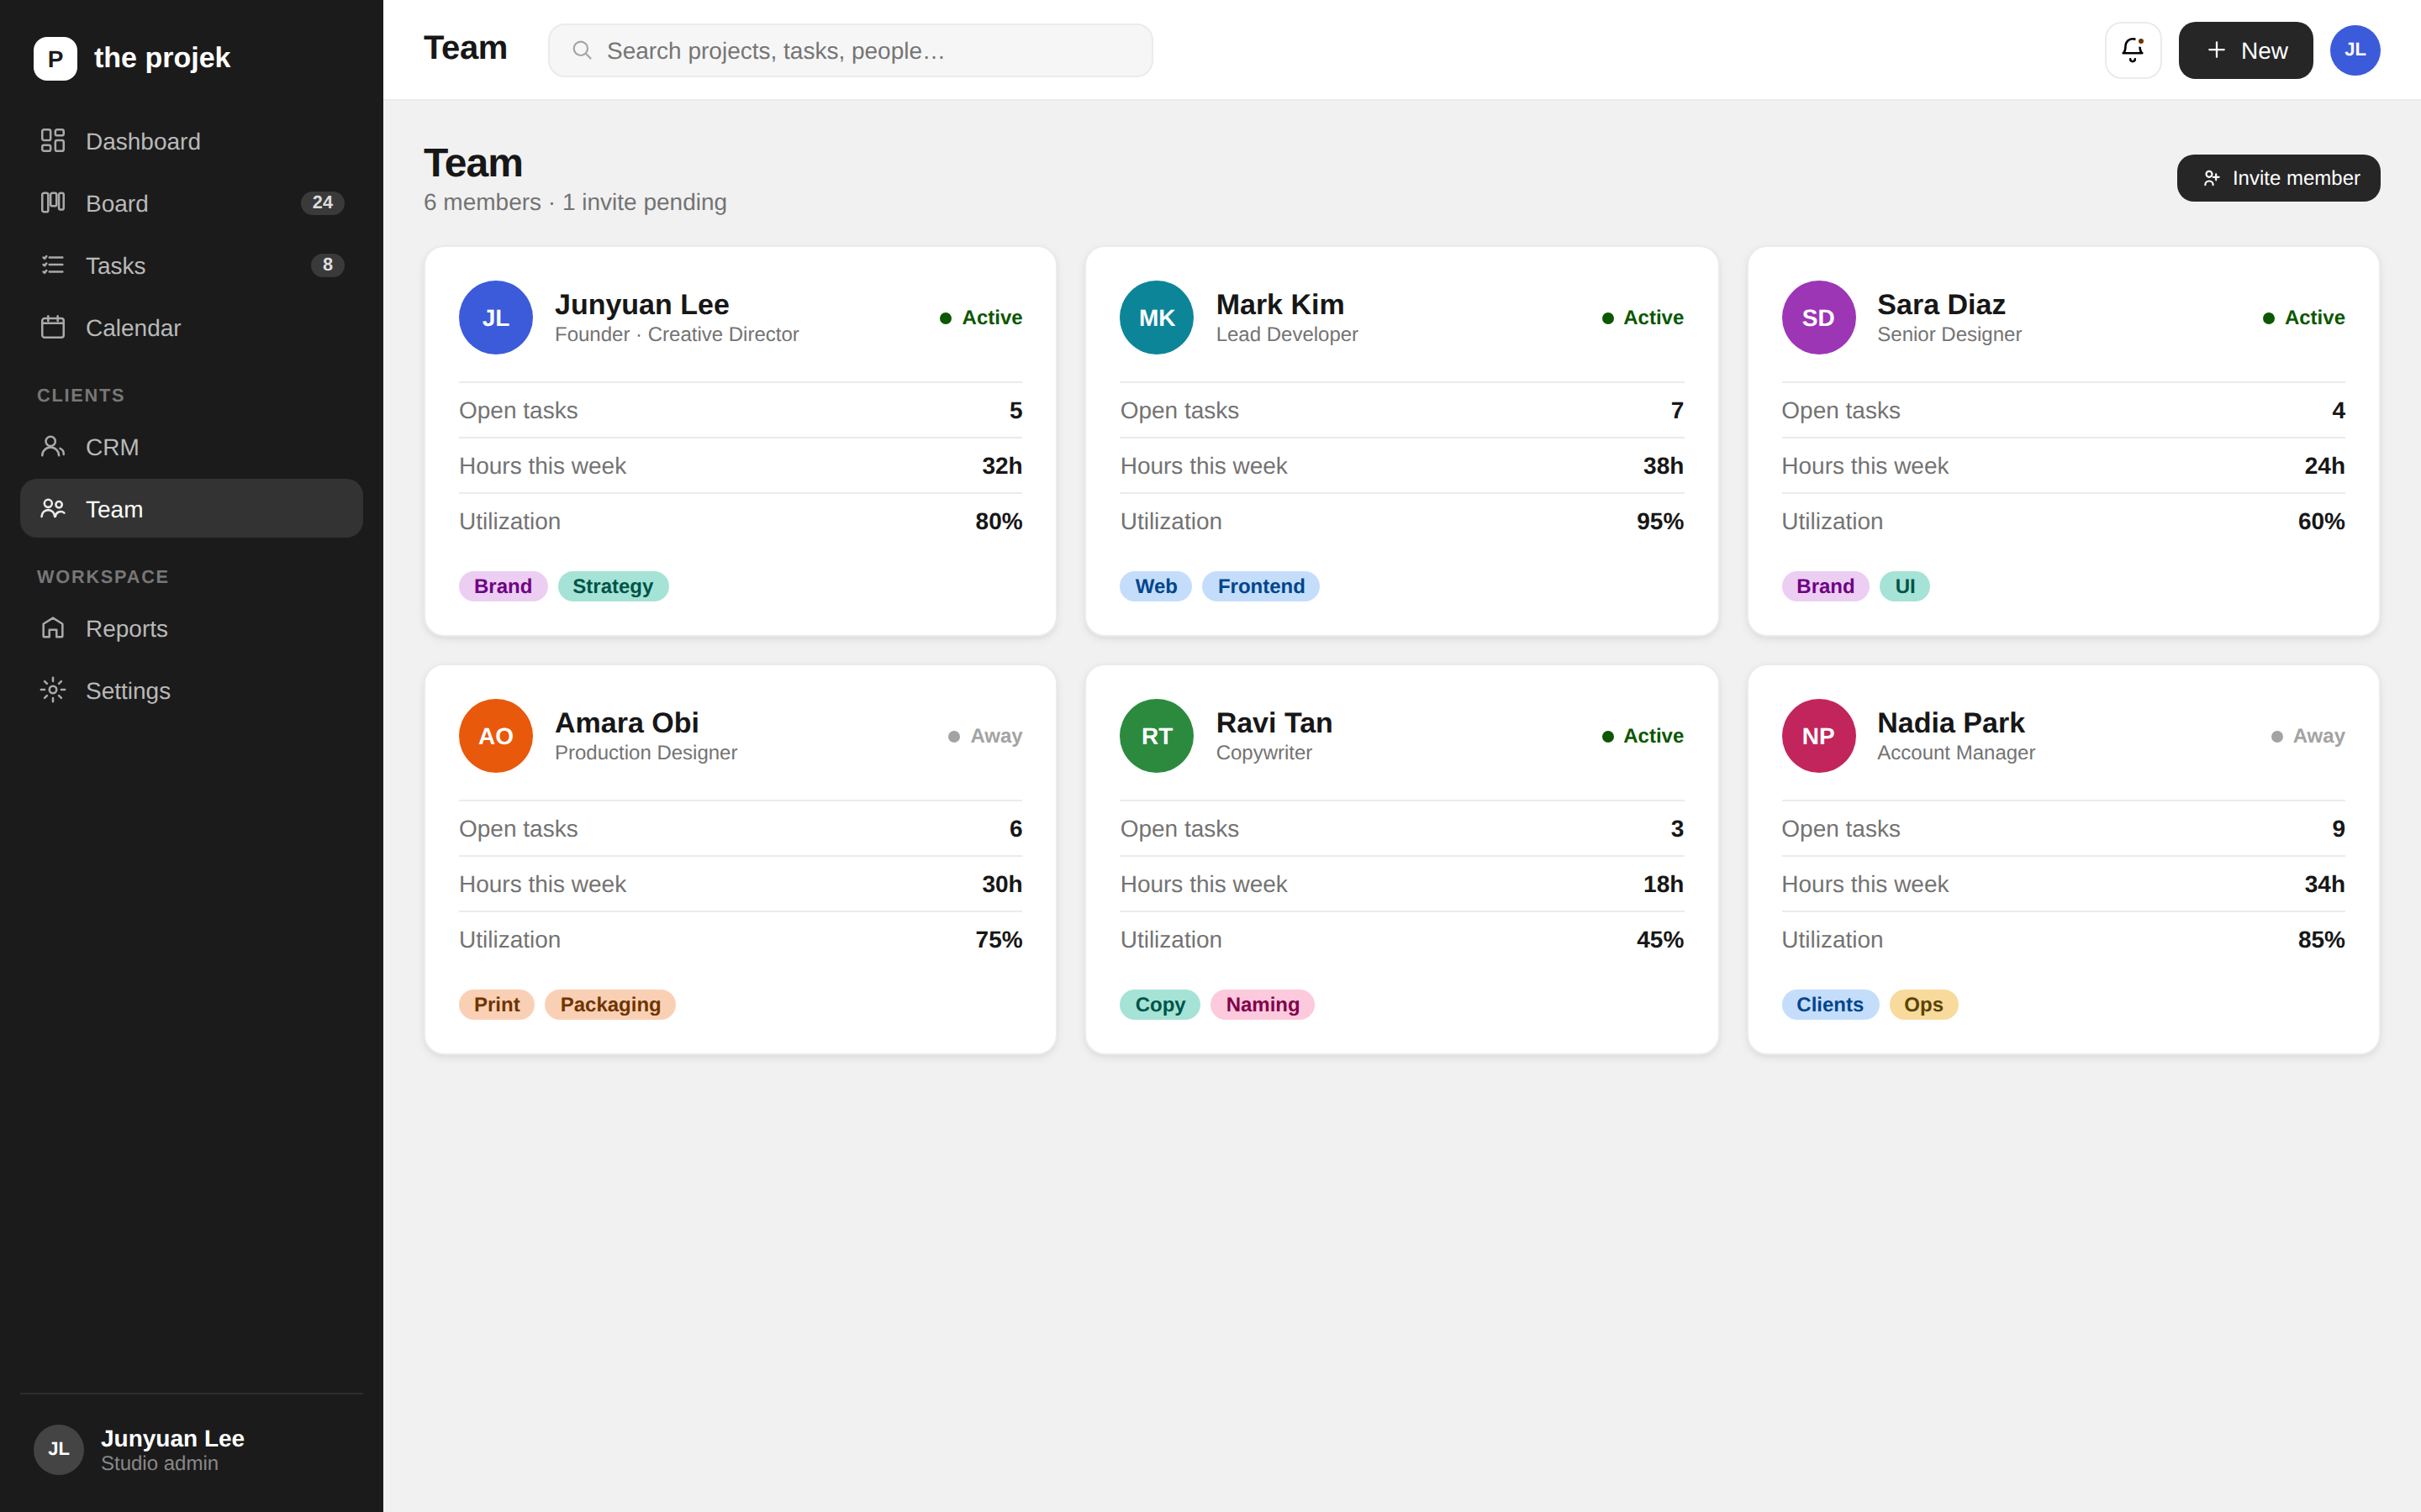
Task: Click the Naming tag
Action: click(x=1263, y=1004)
